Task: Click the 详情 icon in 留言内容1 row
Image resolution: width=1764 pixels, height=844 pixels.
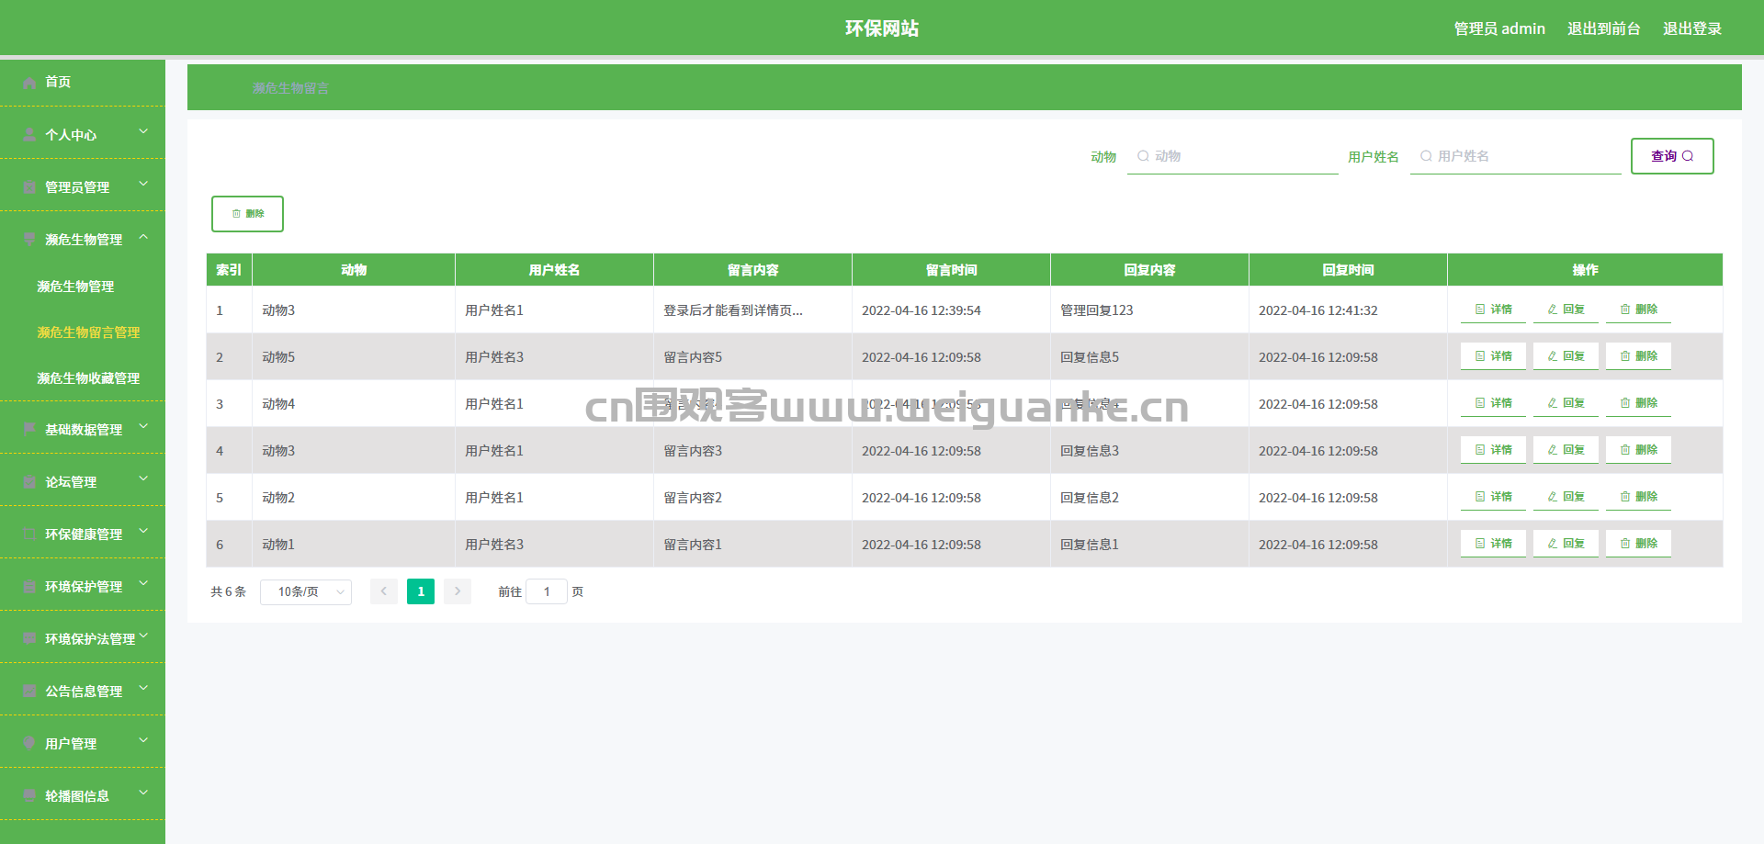Action: point(1480,544)
